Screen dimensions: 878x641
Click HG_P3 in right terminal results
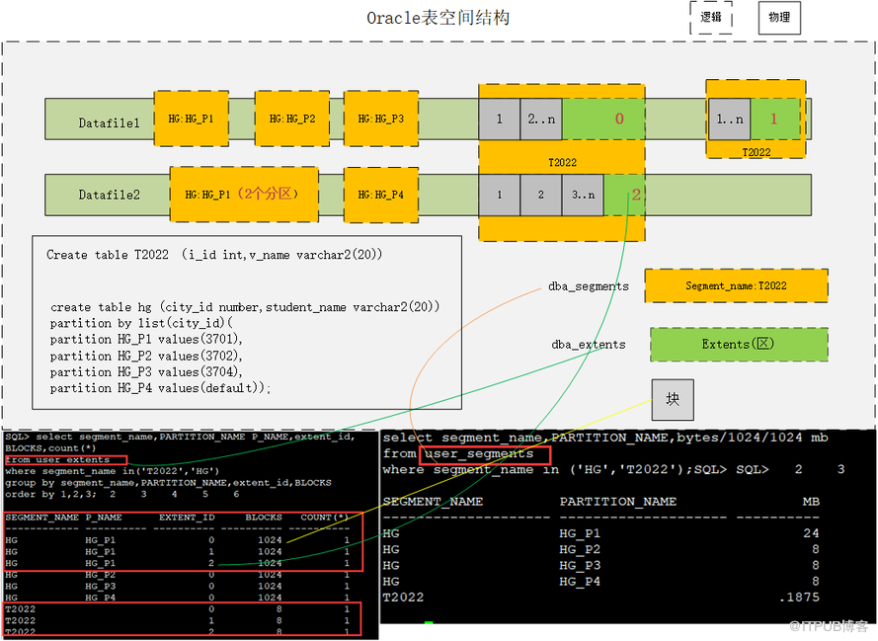(x=580, y=566)
